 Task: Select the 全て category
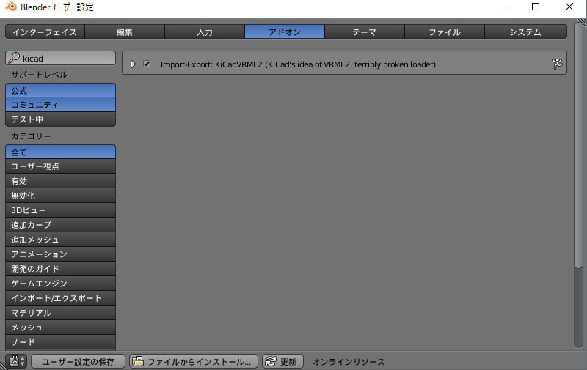pyautogui.click(x=60, y=152)
